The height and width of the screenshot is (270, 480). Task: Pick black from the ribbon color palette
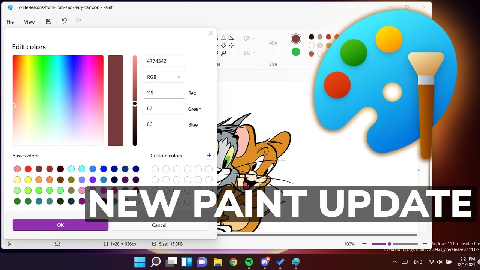click(x=312, y=37)
